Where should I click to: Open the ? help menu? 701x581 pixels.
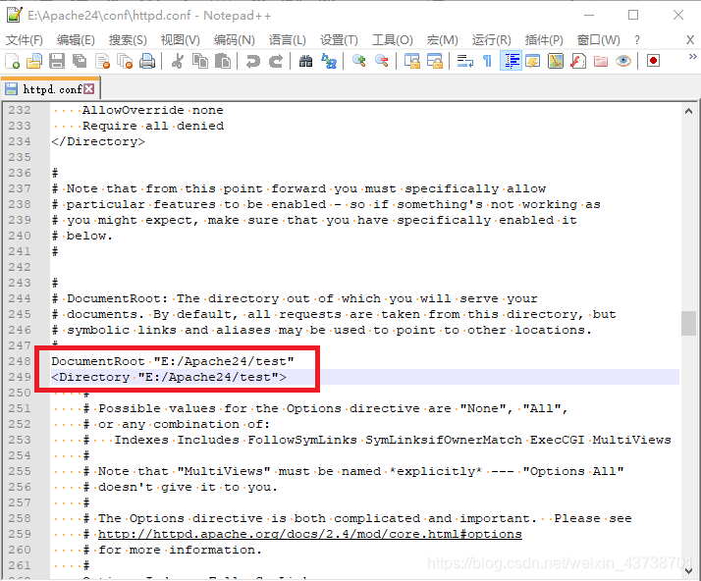coord(637,40)
